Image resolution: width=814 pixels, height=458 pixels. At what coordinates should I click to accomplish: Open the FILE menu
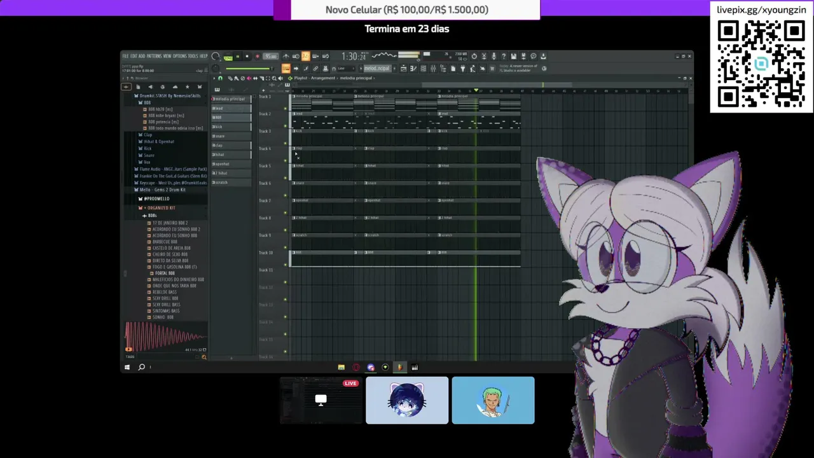[x=125, y=56]
